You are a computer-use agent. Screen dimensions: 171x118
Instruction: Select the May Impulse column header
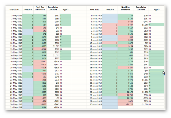coord(28,8)
